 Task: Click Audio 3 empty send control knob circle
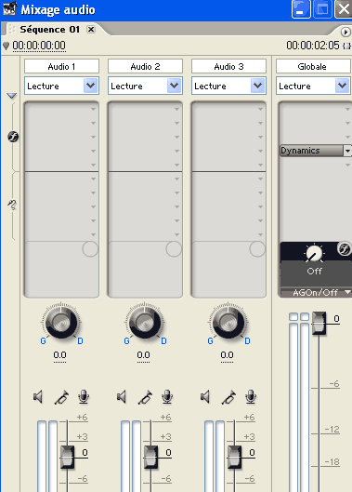point(257,249)
